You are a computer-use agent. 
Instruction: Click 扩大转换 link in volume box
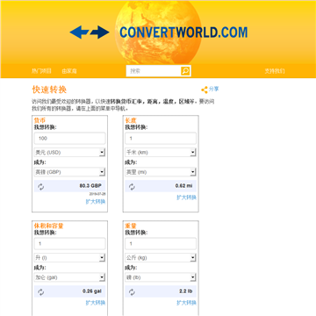coord(96,303)
